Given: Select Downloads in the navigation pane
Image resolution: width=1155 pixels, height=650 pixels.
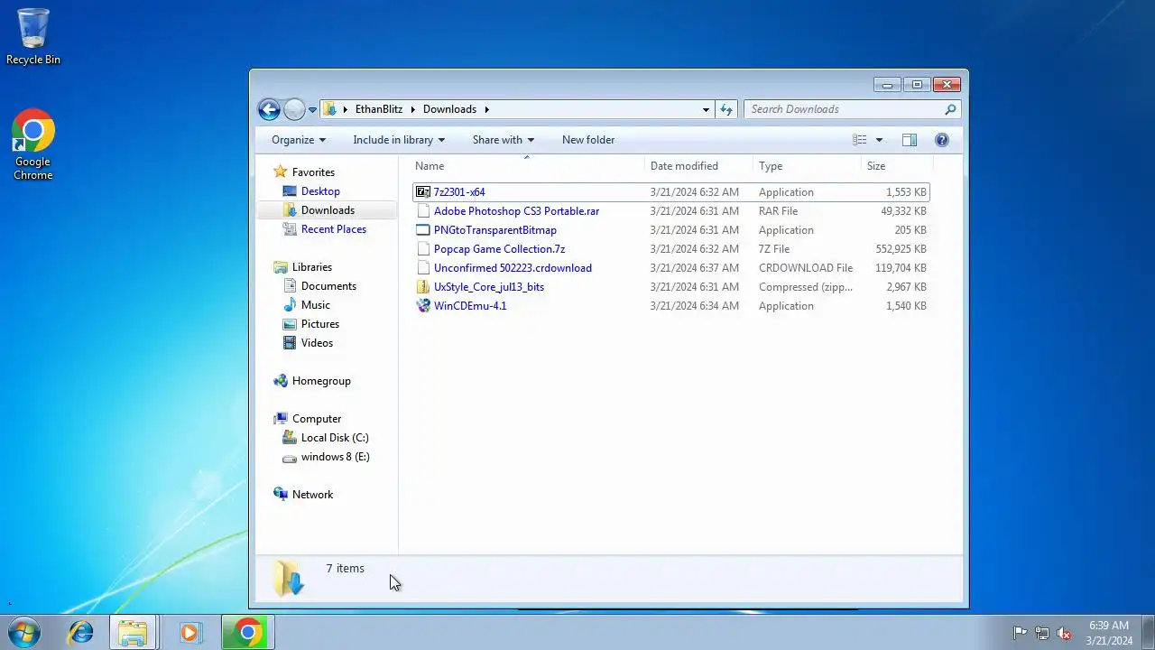Looking at the screenshot, I should (328, 210).
